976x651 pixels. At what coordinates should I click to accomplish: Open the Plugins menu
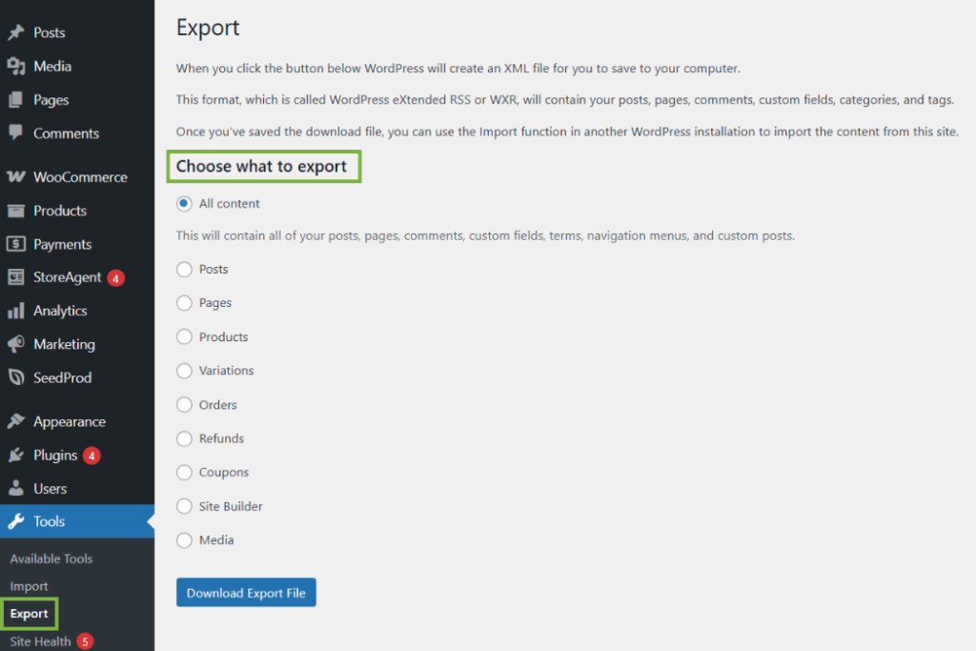[x=55, y=455]
